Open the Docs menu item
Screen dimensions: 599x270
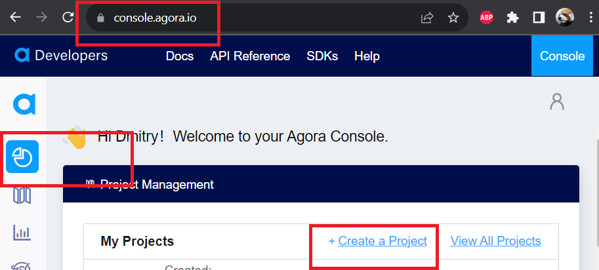point(180,56)
